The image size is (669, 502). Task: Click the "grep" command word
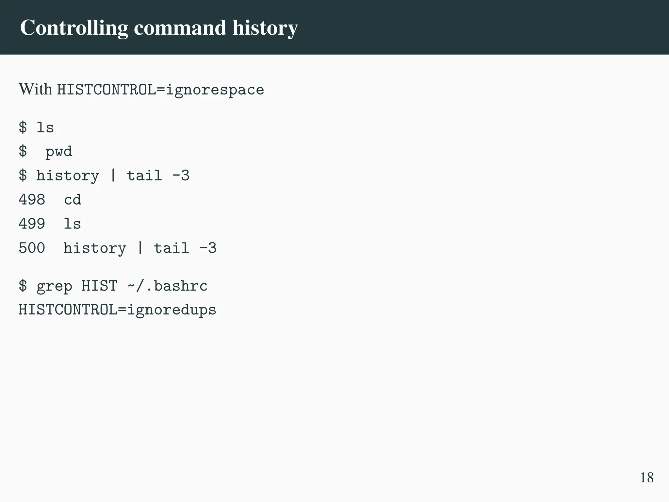(54, 286)
